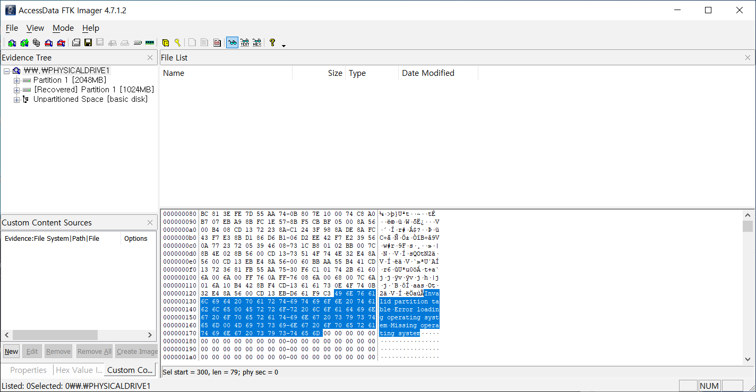Click Add All Attached Devices icon

(24, 43)
